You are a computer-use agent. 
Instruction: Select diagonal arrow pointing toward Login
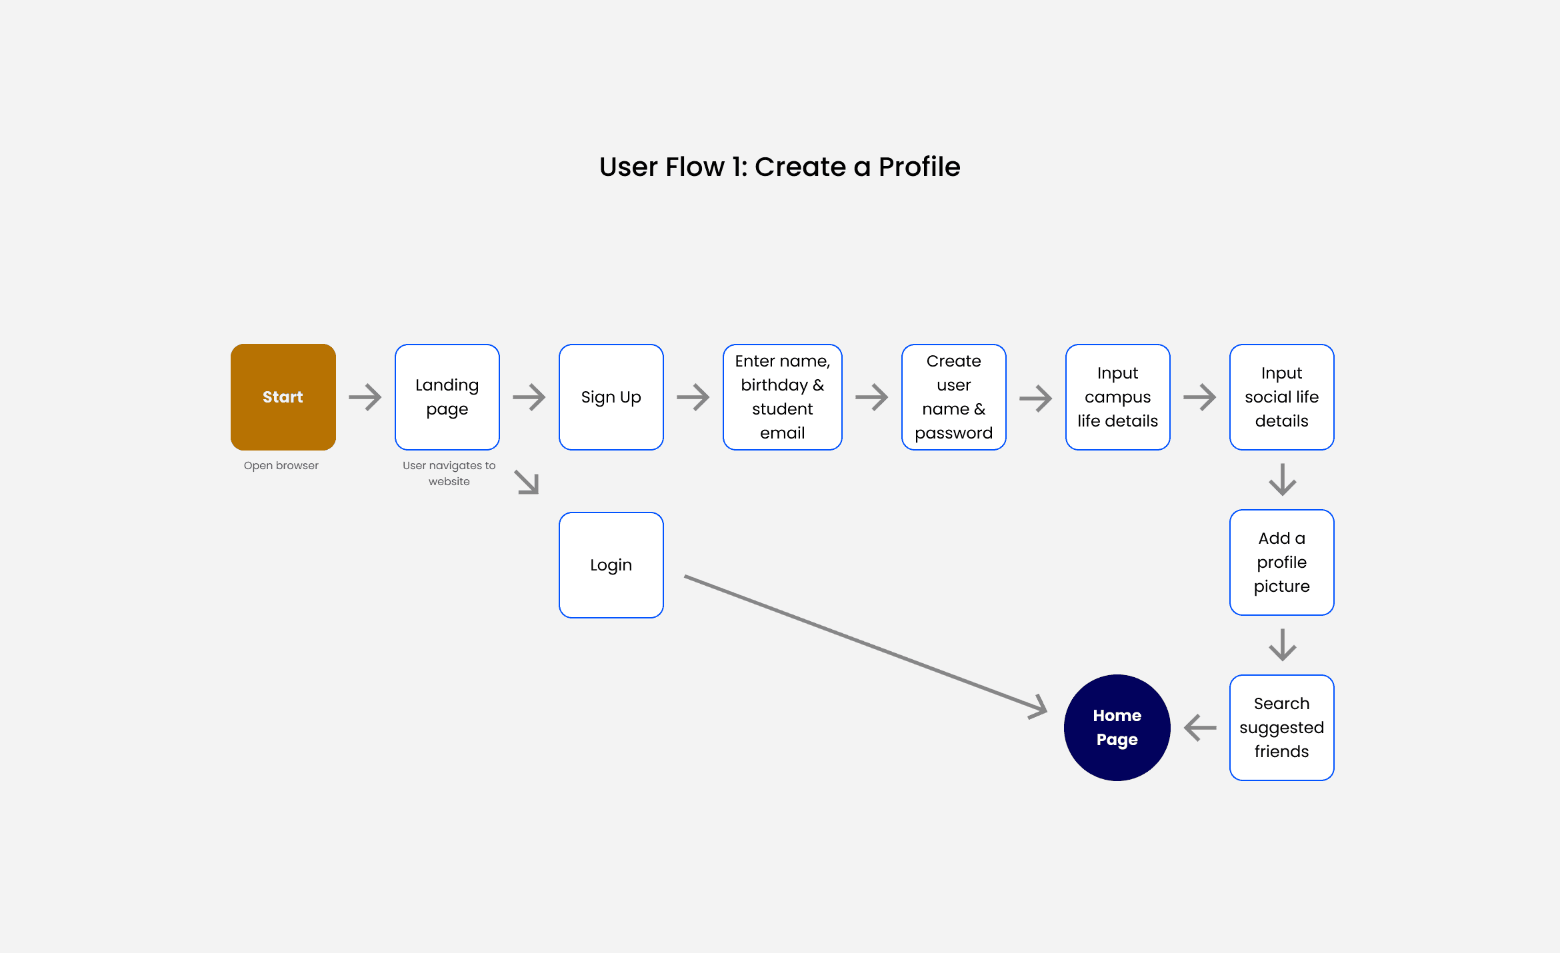coord(527,482)
